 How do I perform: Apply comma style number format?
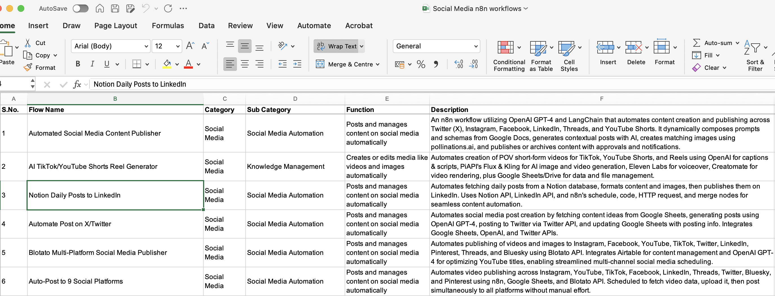436,64
